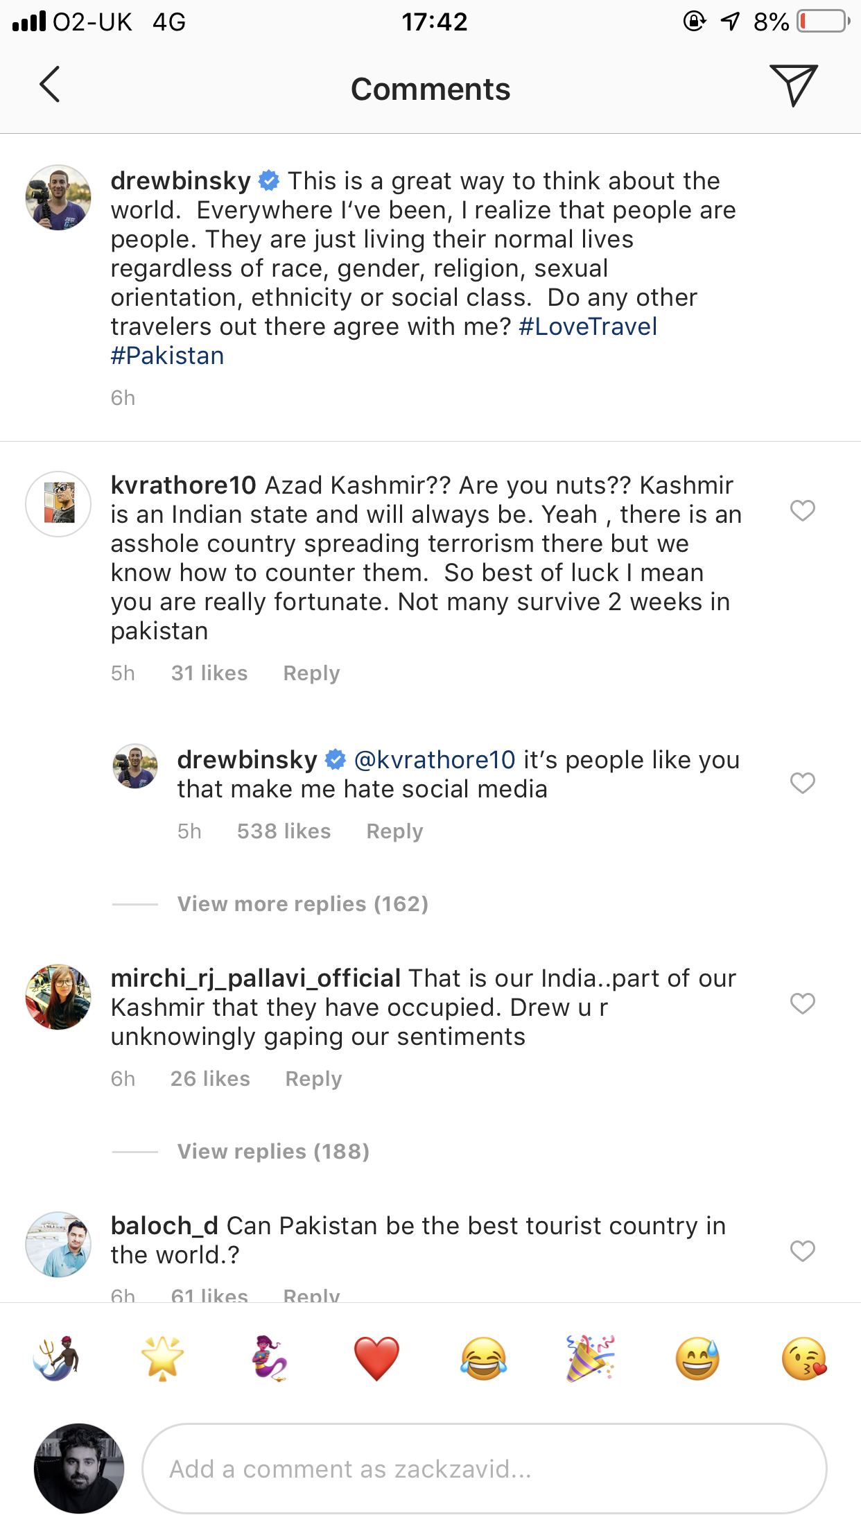The height and width of the screenshot is (1531, 861).
Task: Tap the back arrow icon
Action: click(x=50, y=85)
